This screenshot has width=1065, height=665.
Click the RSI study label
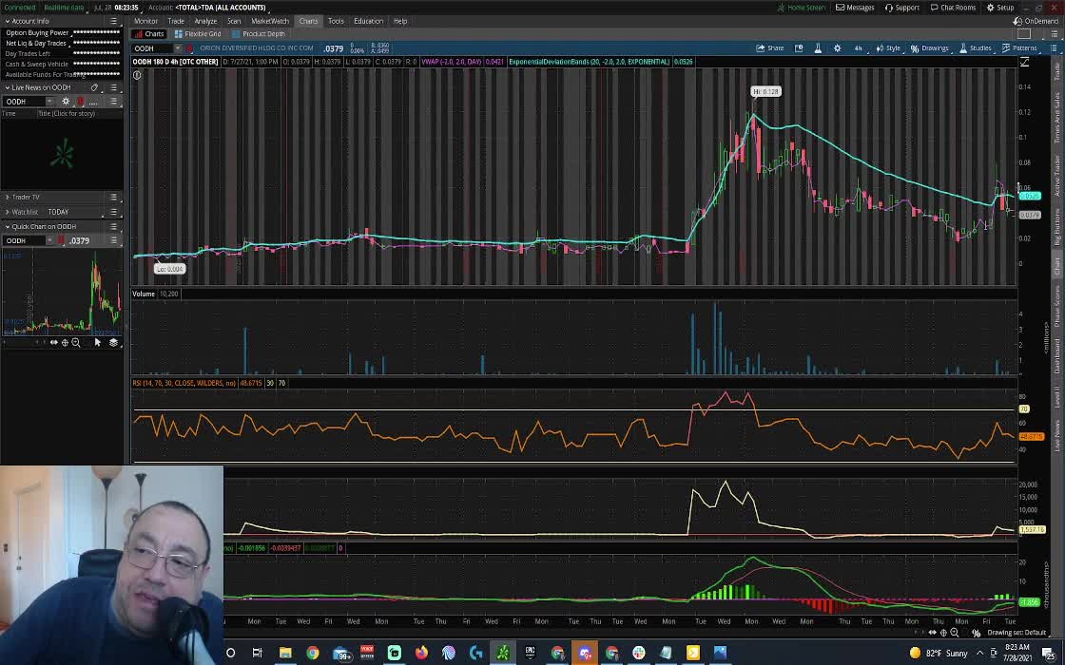[184, 384]
